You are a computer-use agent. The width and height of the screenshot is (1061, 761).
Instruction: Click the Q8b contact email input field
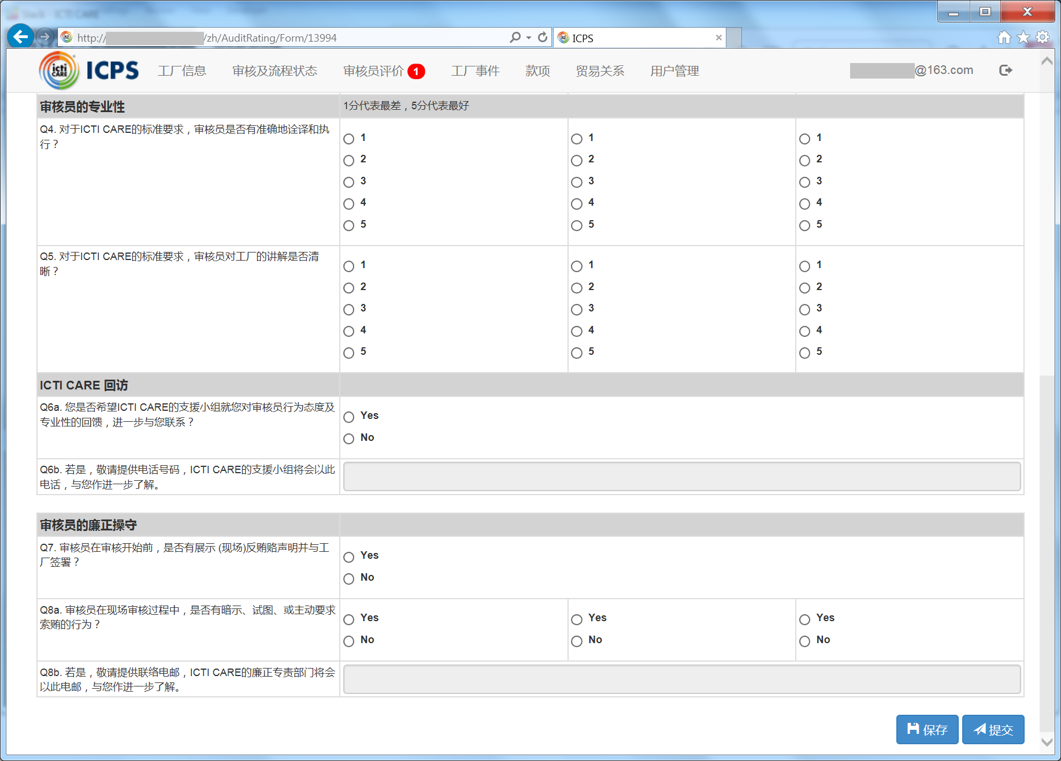tap(682, 679)
